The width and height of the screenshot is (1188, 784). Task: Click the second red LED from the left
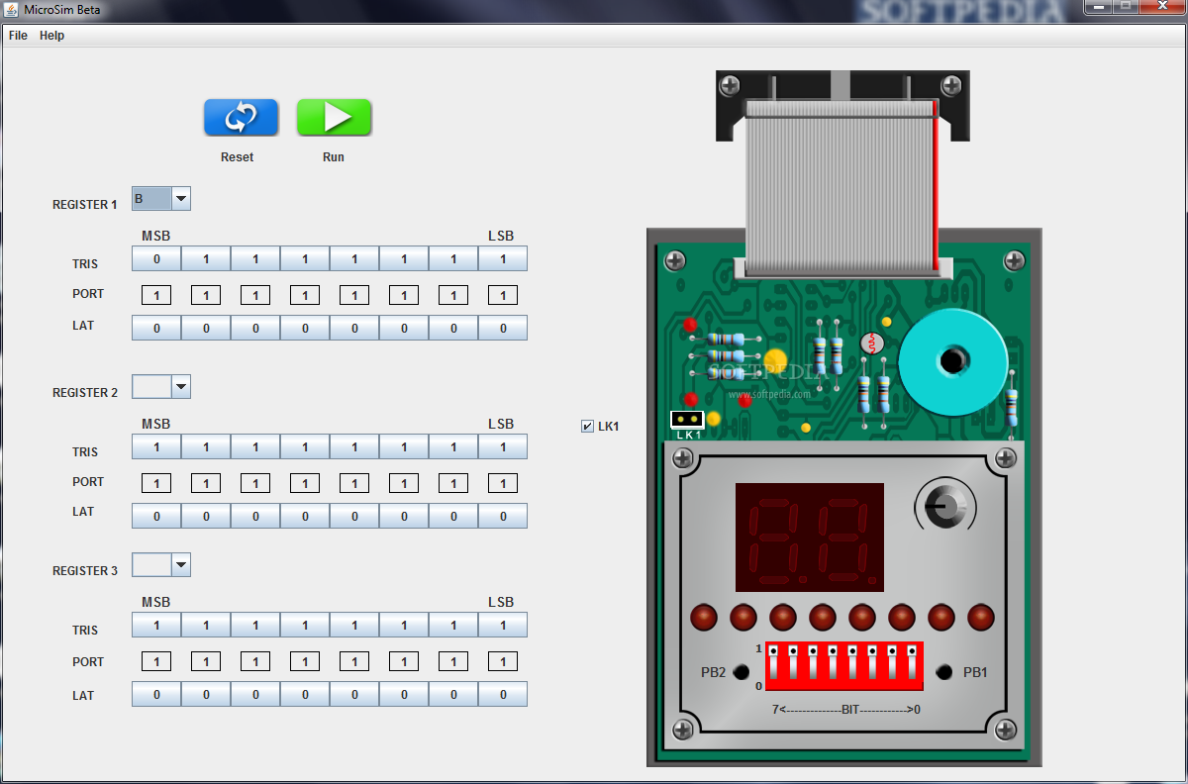(x=743, y=618)
